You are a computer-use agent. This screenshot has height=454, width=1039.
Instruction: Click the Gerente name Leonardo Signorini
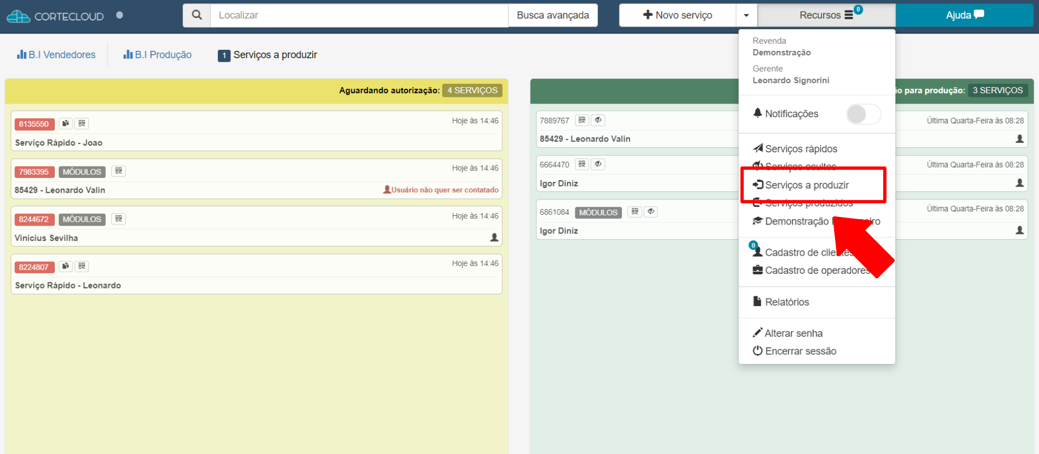[791, 81]
